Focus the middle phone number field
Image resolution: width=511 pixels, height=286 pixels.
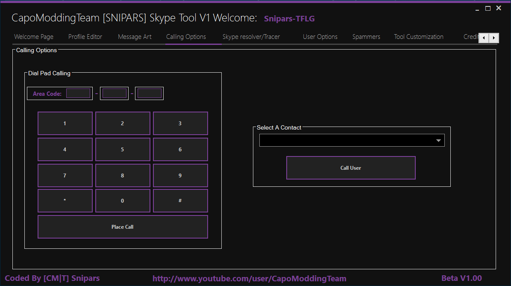115,93
